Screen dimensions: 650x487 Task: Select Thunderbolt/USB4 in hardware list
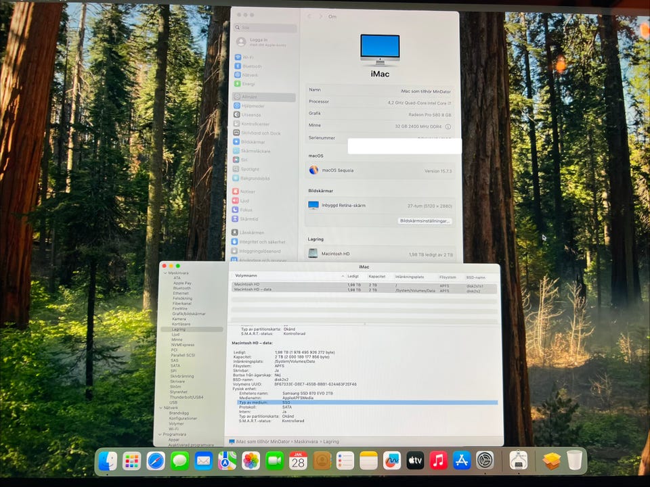coord(187,397)
